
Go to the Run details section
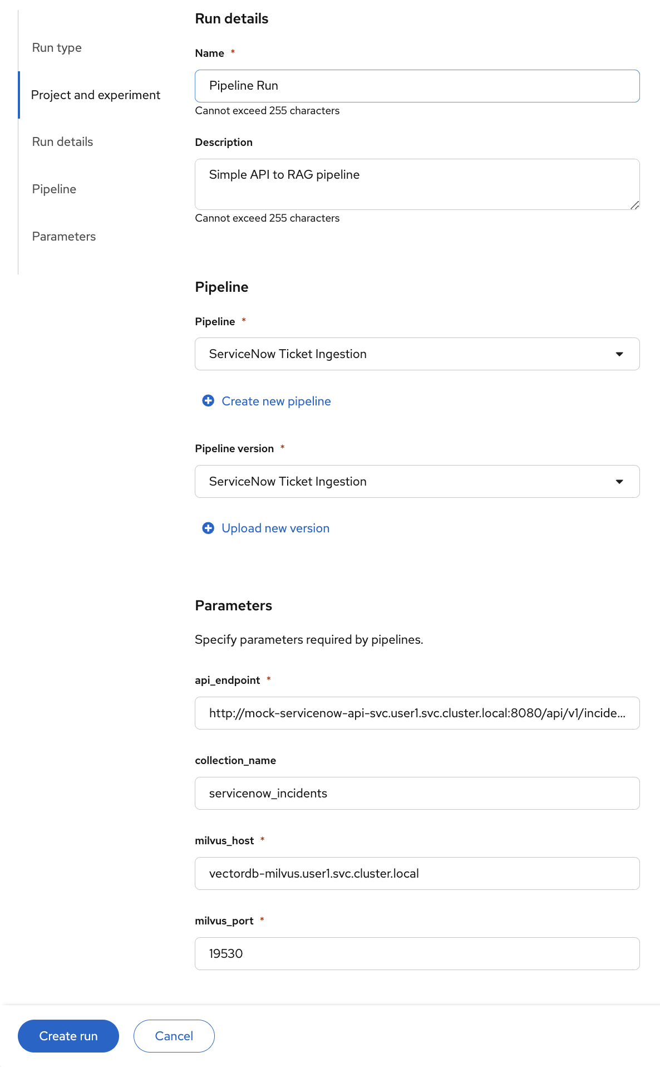click(x=62, y=141)
